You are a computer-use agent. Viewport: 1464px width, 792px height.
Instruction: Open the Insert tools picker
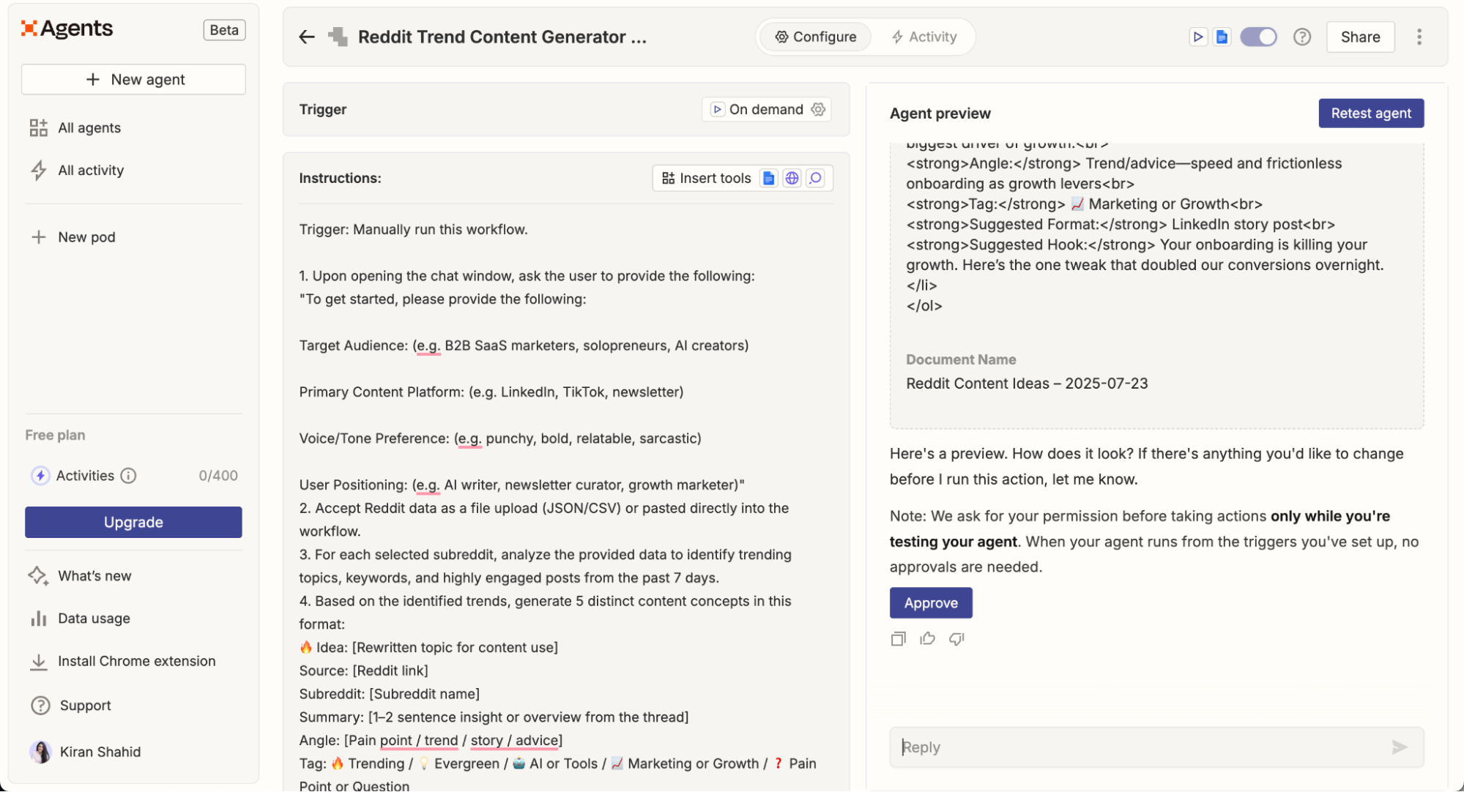coord(707,178)
